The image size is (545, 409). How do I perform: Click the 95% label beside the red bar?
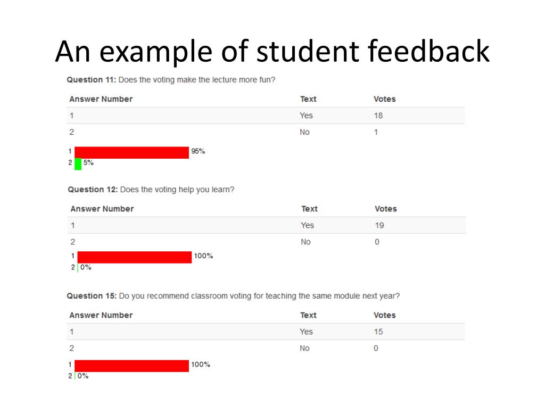[198, 151]
